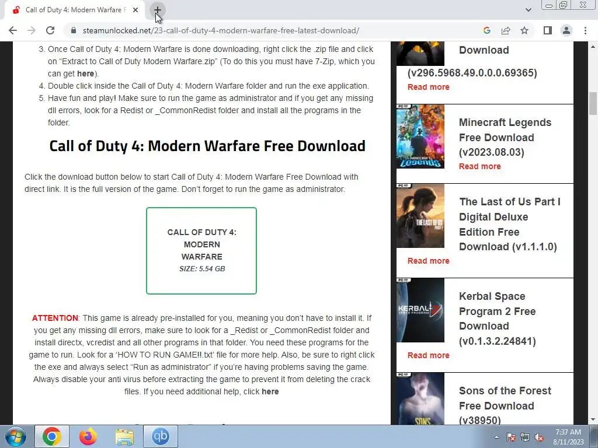Open Minecraft Legends cover thumbnail
Image resolution: width=598 pixels, height=448 pixels.
[x=420, y=136]
